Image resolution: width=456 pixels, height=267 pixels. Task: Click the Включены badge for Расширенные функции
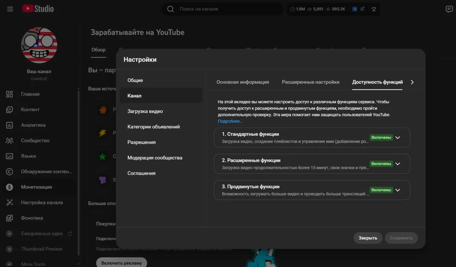point(381,164)
